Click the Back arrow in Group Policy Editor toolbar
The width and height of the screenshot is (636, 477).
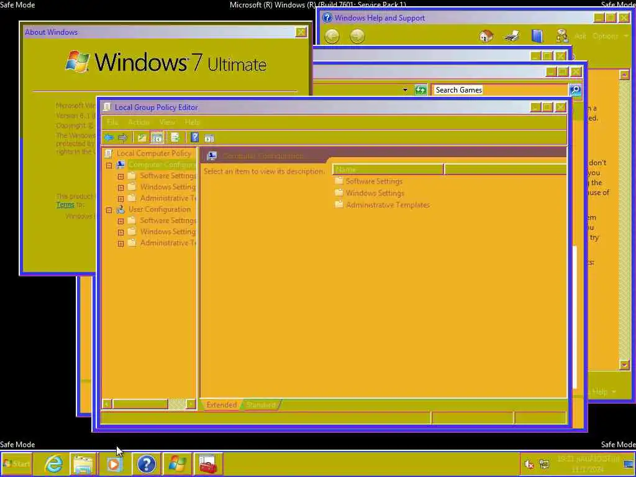click(109, 138)
